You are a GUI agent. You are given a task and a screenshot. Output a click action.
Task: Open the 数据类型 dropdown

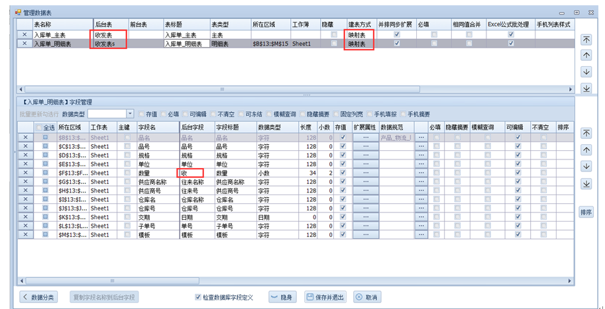[x=130, y=114]
